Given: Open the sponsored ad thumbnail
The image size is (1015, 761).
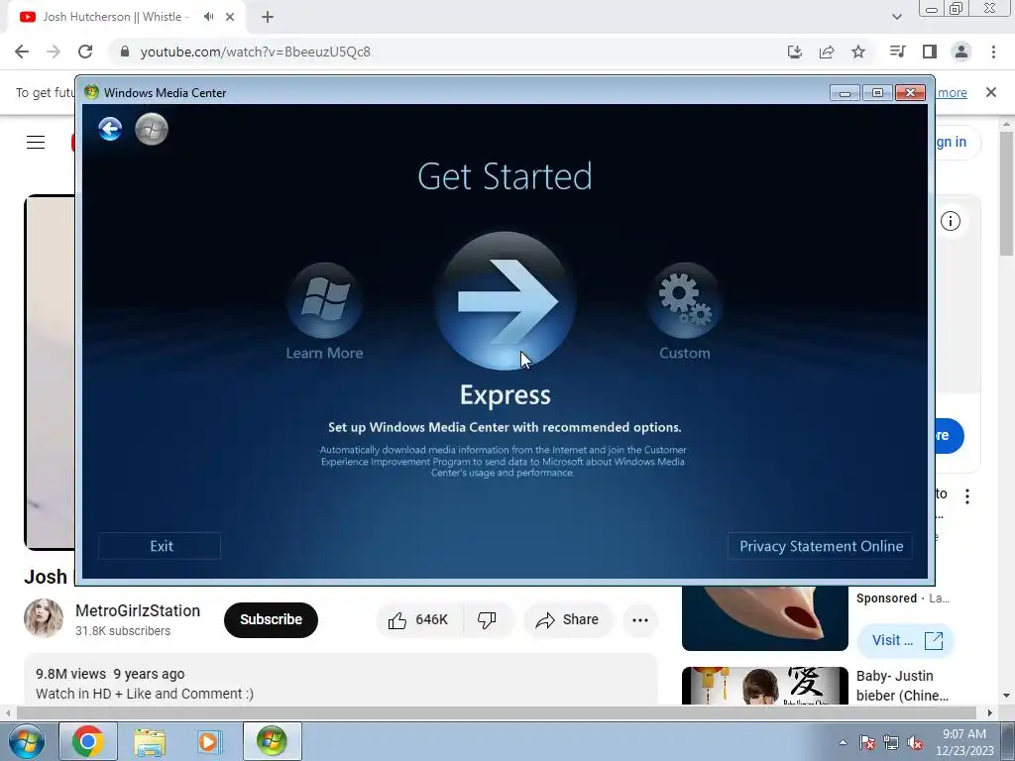Looking at the screenshot, I should (764, 618).
